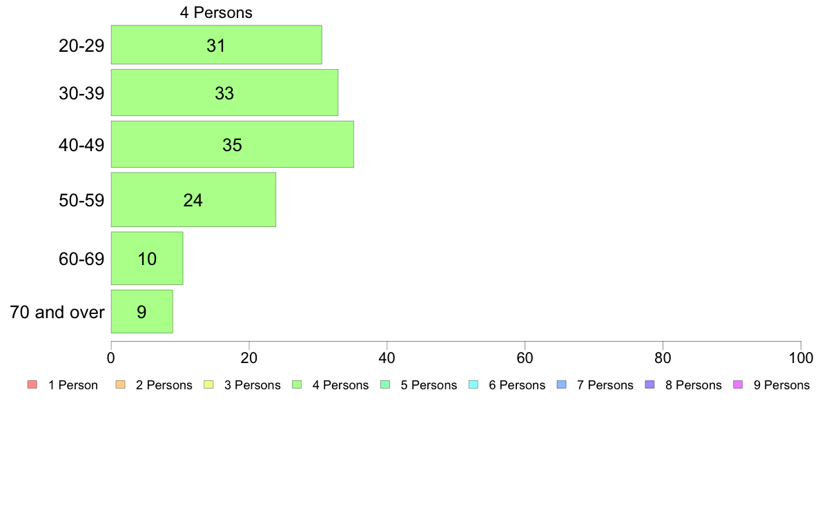This screenshot has width=820, height=508.
Task: Select the 70 and over bar
Action: click(141, 311)
